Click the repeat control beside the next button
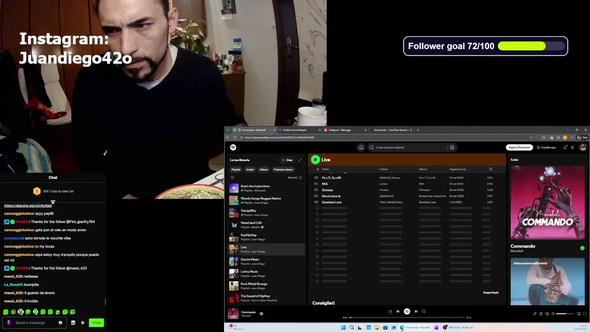The height and width of the screenshot is (332, 590). pos(424,312)
